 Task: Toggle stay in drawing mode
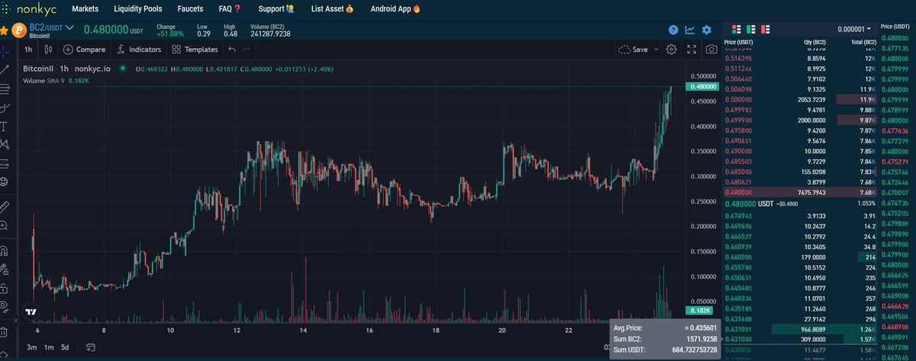(x=5, y=270)
